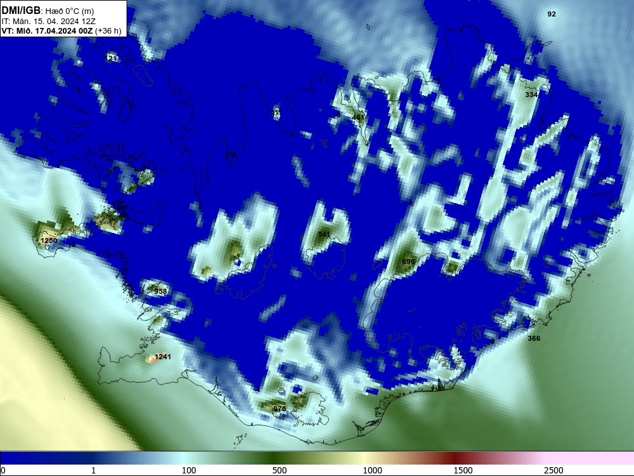
Task: Click the 'Hæð 0°C (m)' label
Action: click(x=70, y=11)
